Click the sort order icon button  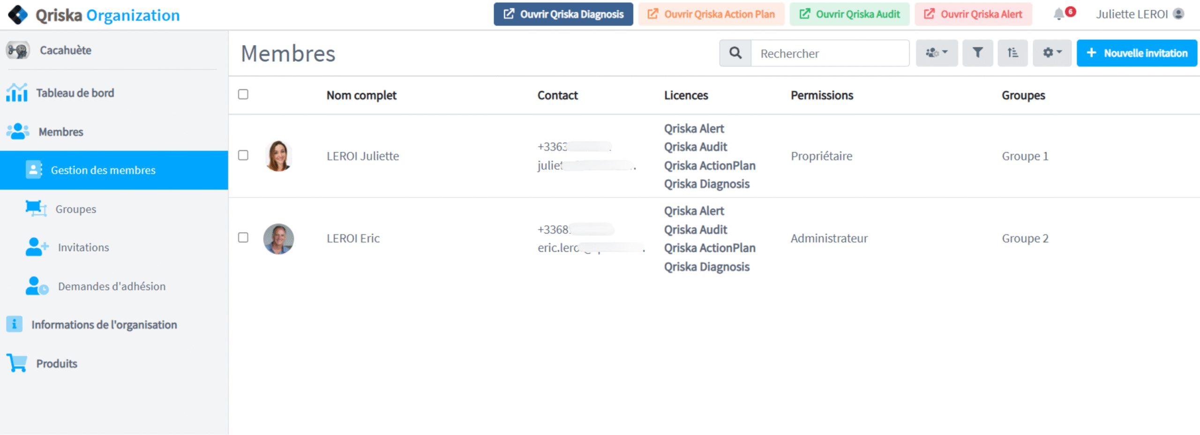point(1012,53)
